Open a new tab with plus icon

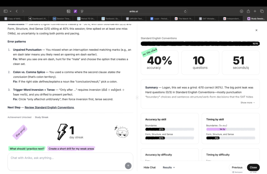(255, 11)
